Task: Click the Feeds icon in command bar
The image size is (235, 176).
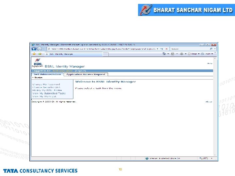Action: click(x=173, y=54)
